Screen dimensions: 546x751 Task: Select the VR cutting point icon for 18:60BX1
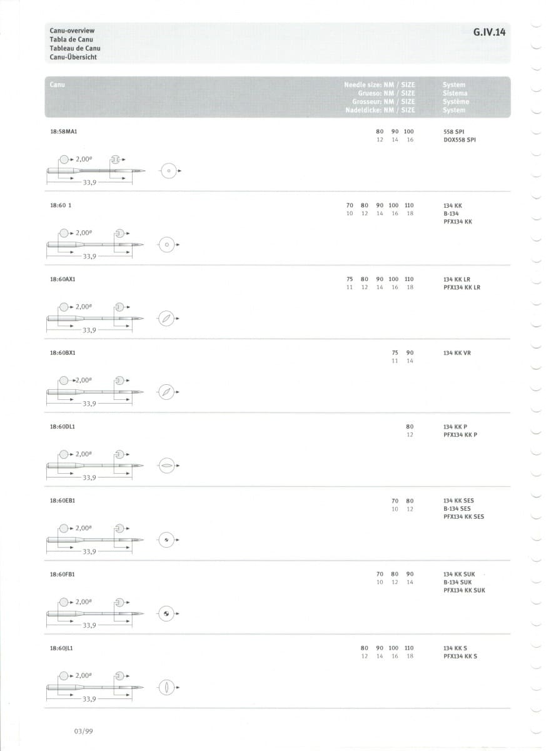(x=167, y=392)
